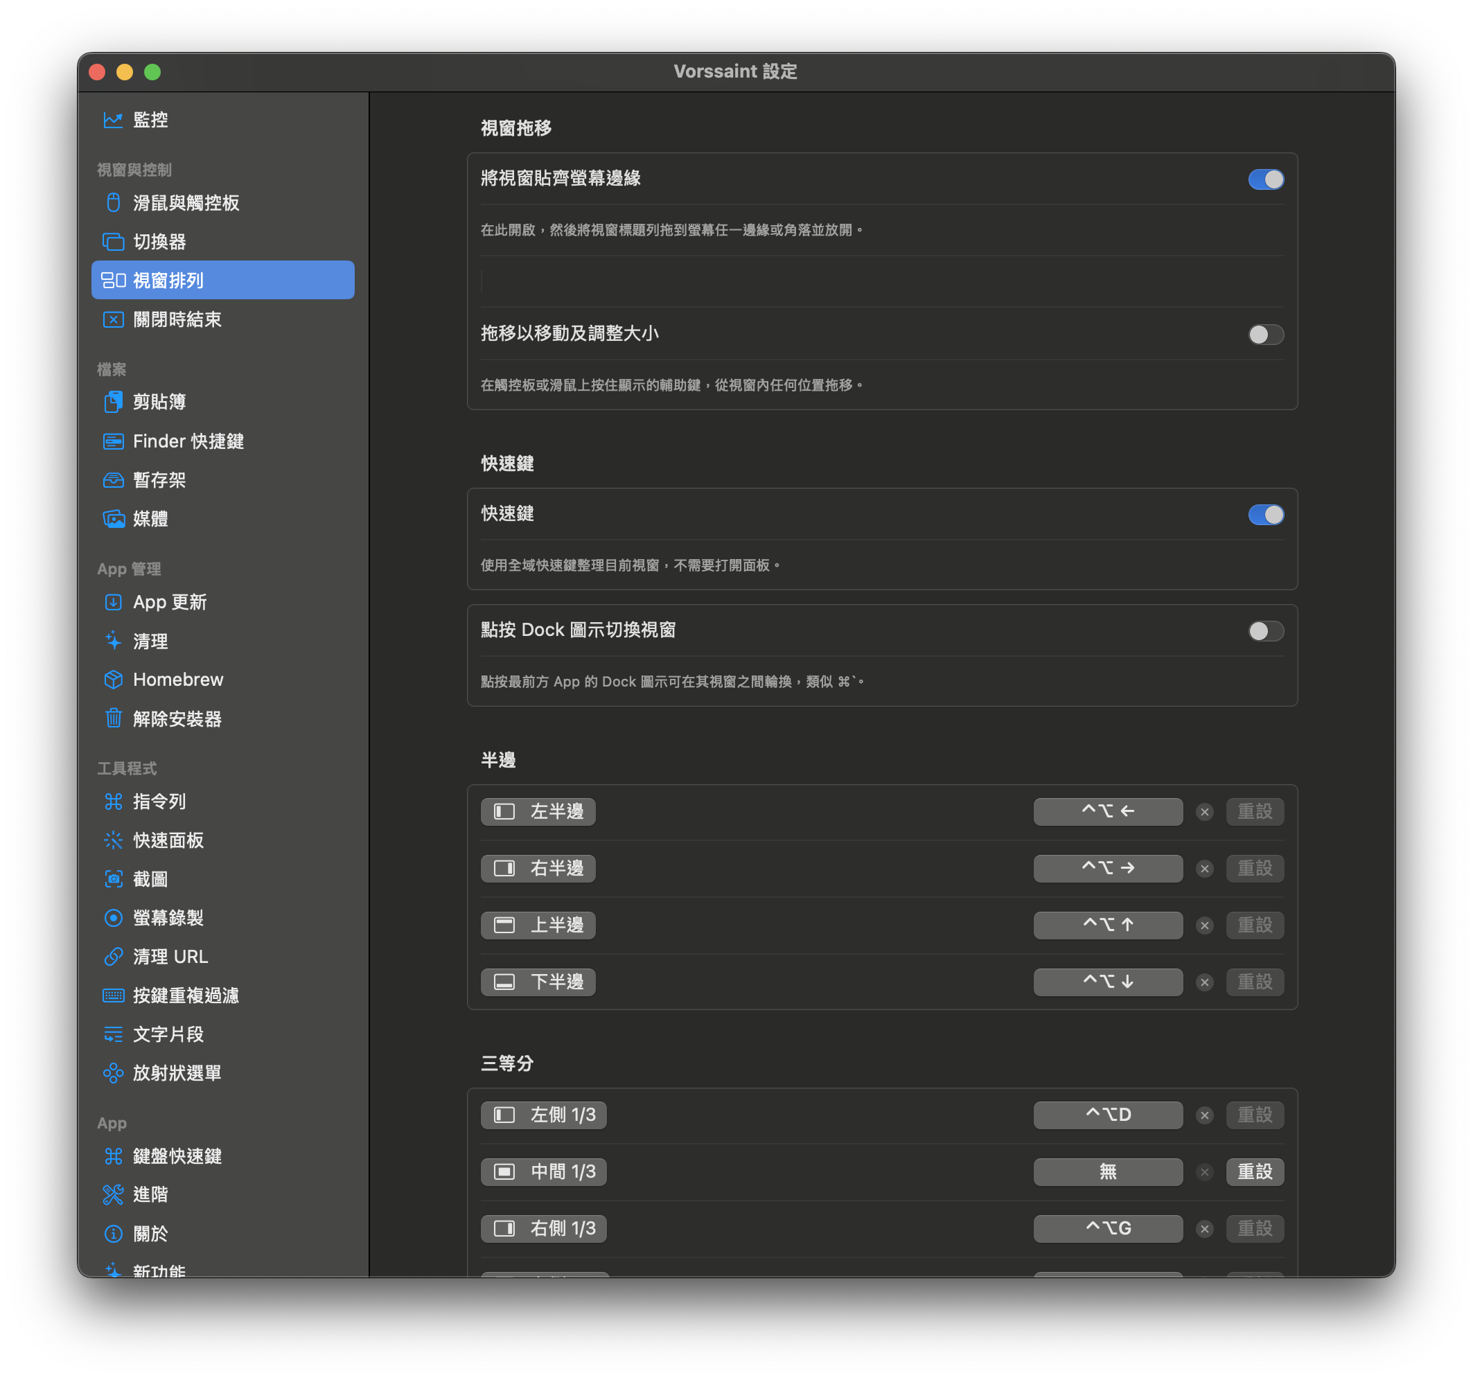Click the 中間 1/3 action button
1473x1380 pixels.
coord(544,1172)
